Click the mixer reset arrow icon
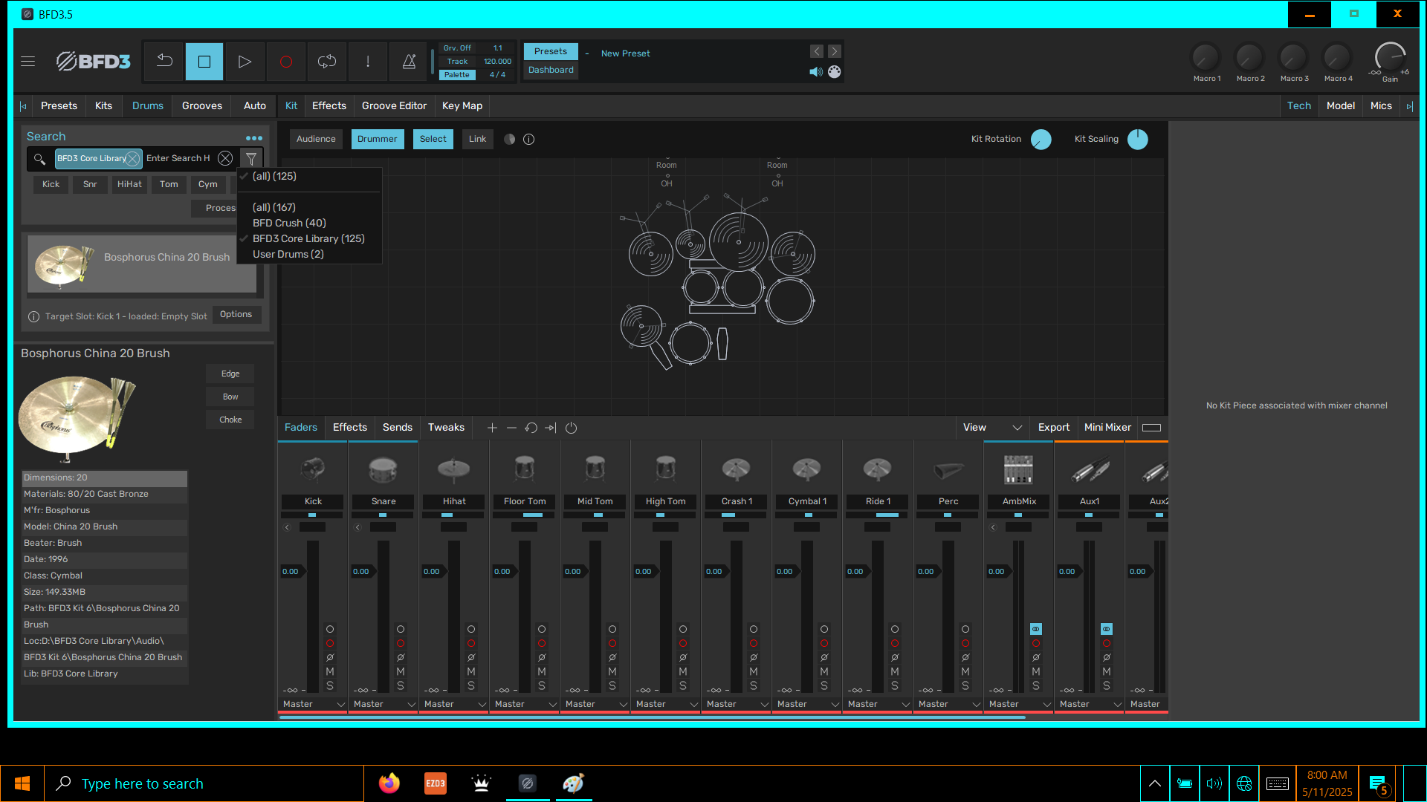Image resolution: width=1427 pixels, height=802 pixels. pos(531,428)
